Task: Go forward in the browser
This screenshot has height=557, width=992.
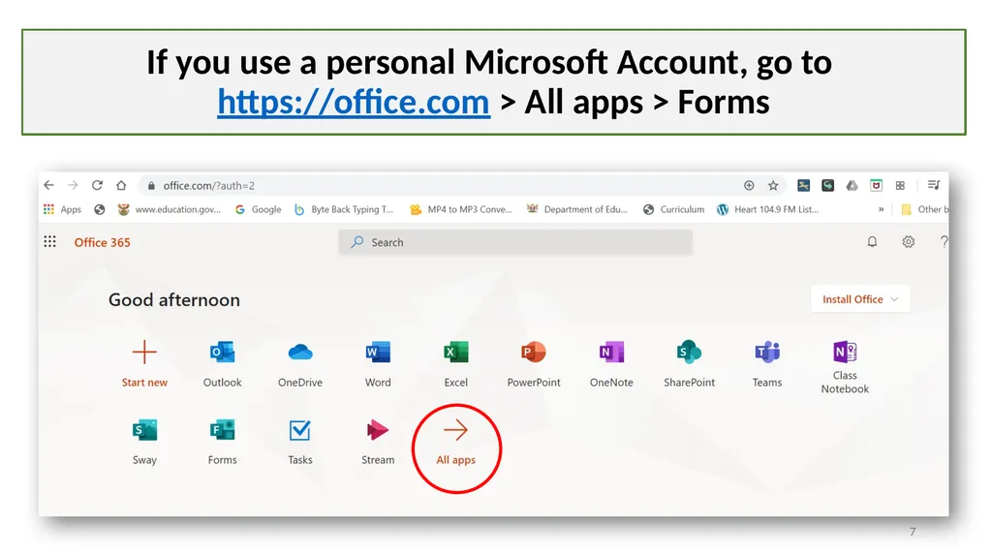Action: [73, 185]
